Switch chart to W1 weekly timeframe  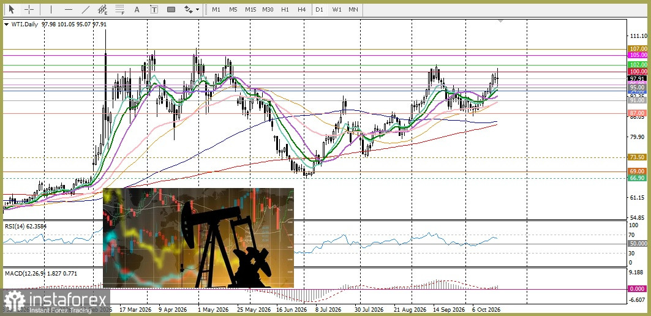coord(336,9)
